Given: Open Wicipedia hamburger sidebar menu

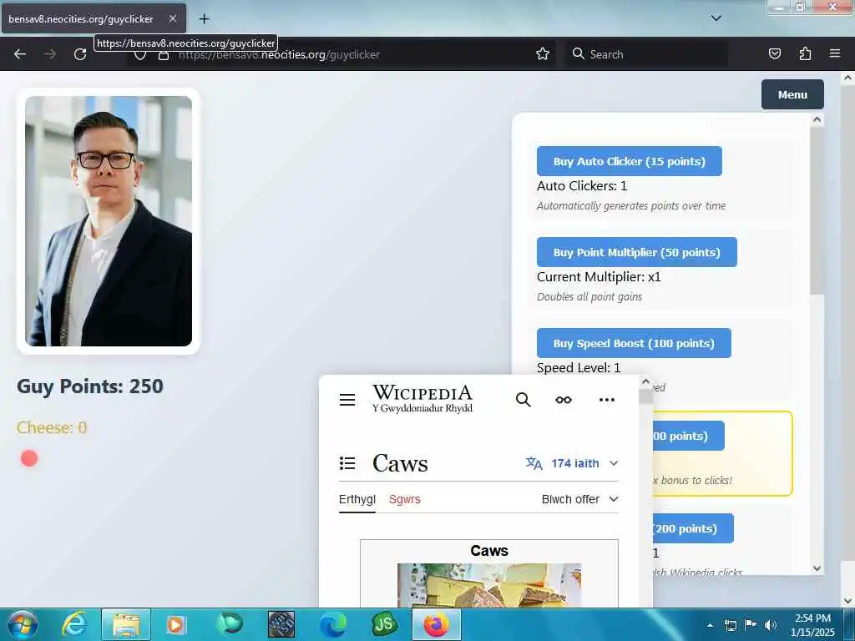Looking at the screenshot, I should 347,400.
